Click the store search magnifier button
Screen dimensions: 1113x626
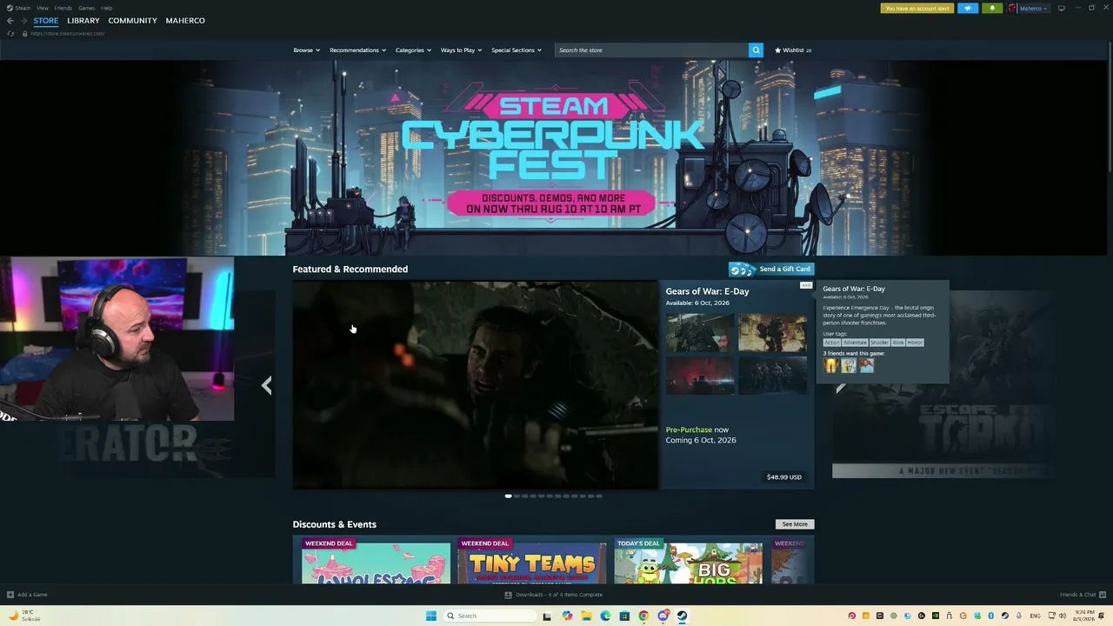coord(756,50)
